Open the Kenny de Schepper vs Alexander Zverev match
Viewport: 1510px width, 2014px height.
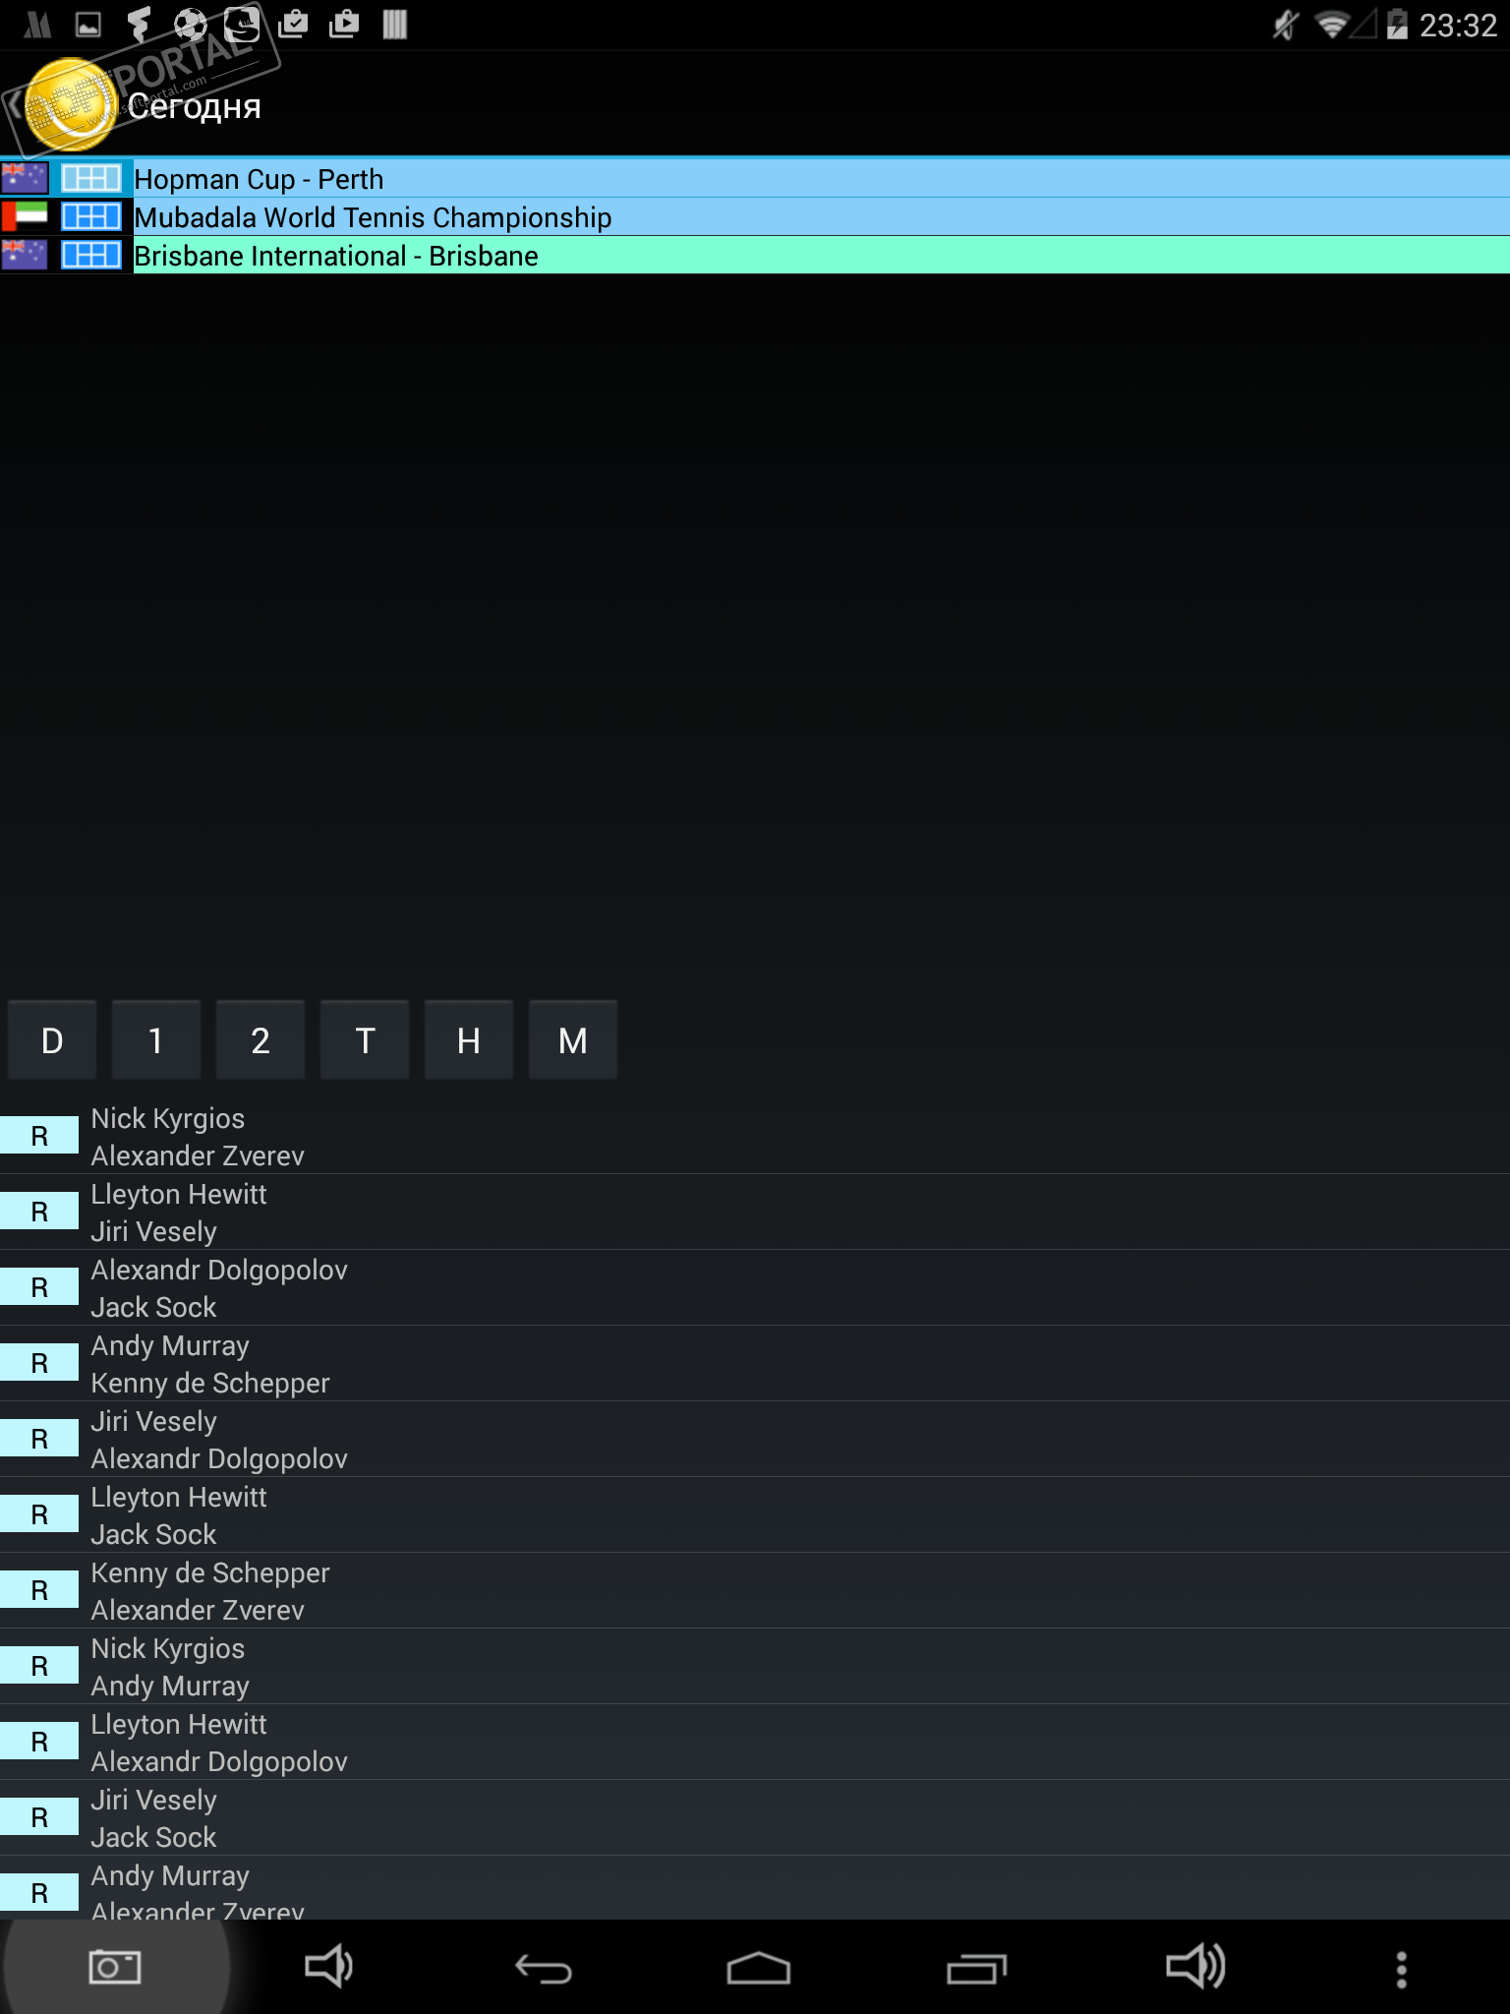click(755, 1590)
